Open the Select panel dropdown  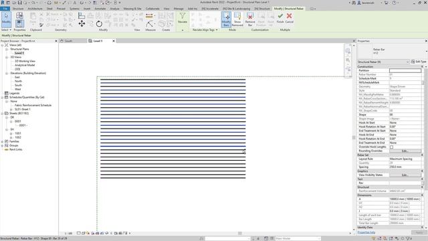(x=6, y=29)
